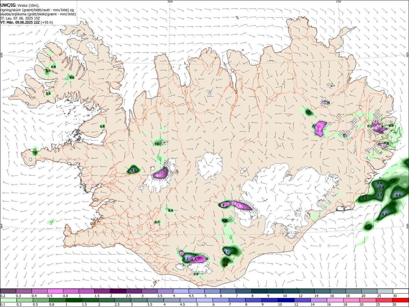Click the light periwinkle 4 swatch in purple legend
Image resolution: width=409 pixels, height=307 pixels.
tap(181, 291)
